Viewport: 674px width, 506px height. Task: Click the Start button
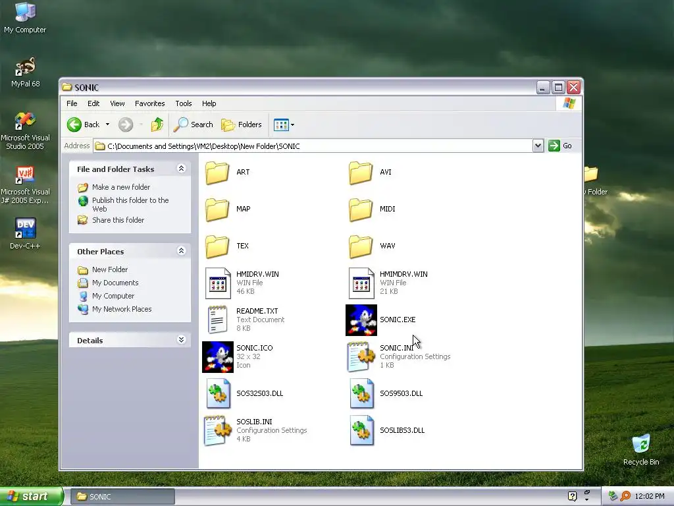pyautogui.click(x=32, y=497)
